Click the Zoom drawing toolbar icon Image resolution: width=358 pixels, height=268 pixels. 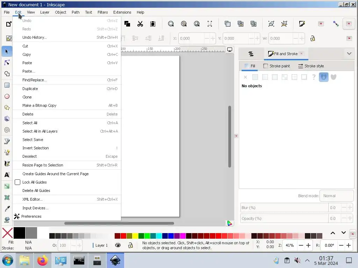pos(184,24)
